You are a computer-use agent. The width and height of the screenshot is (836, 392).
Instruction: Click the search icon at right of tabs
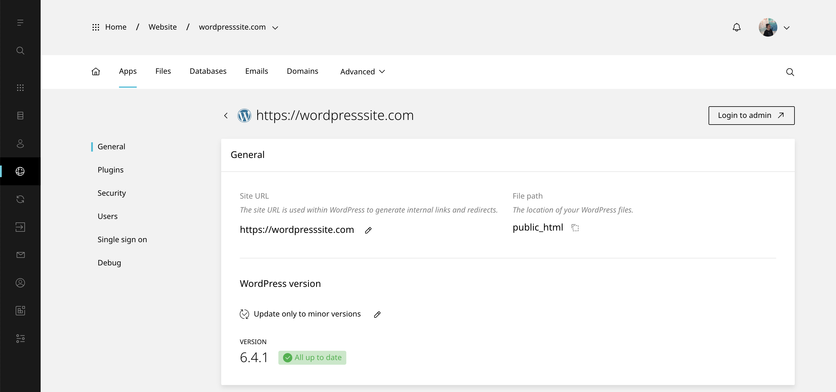pyautogui.click(x=790, y=72)
